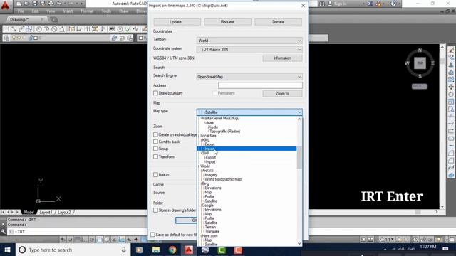
Task: Click the Help question mark icon
Action: (x=393, y=4)
